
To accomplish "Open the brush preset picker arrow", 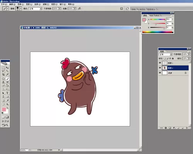I will click(x=20, y=8).
